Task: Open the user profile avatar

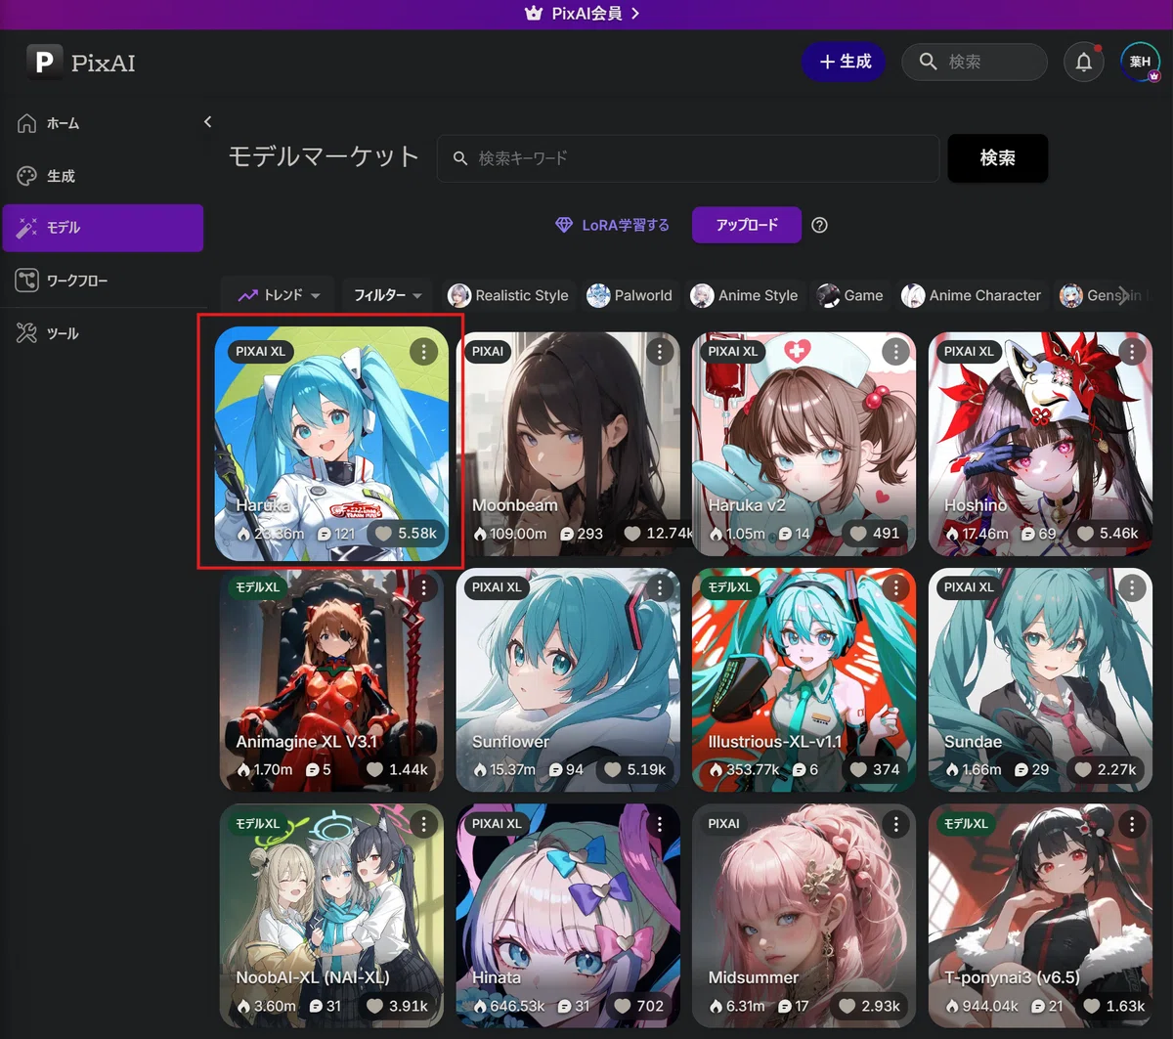Action: [1140, 63]
